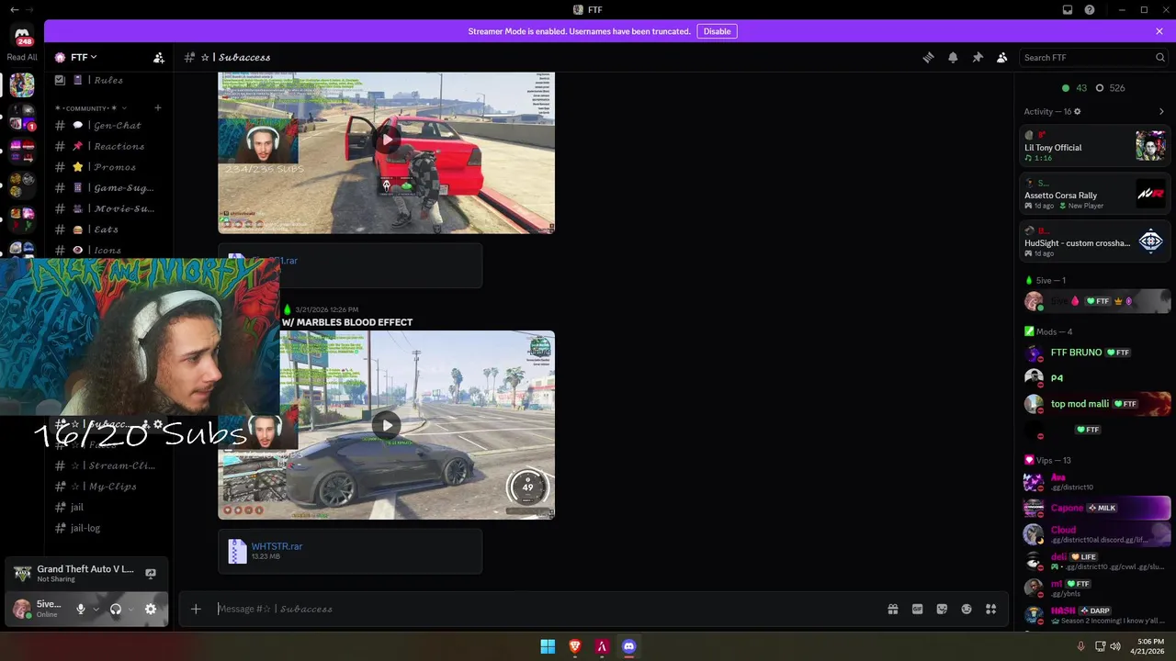Play the red car video clip
The width and height of the screenshot is (1176, 661).
click(386, 140)
